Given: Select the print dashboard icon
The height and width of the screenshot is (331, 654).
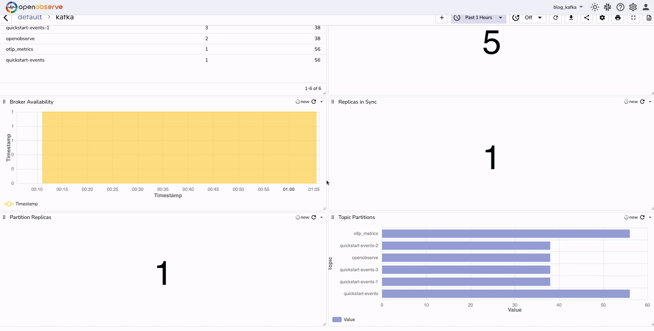Looking at the screenshot, I should click(618, 18).
